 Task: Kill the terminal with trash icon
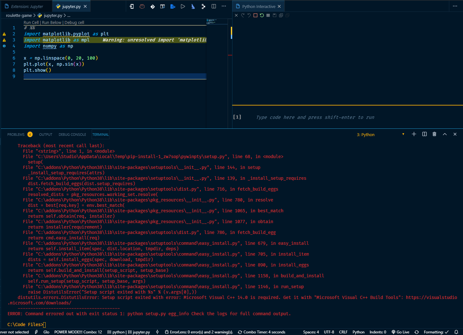coord(434,134)
